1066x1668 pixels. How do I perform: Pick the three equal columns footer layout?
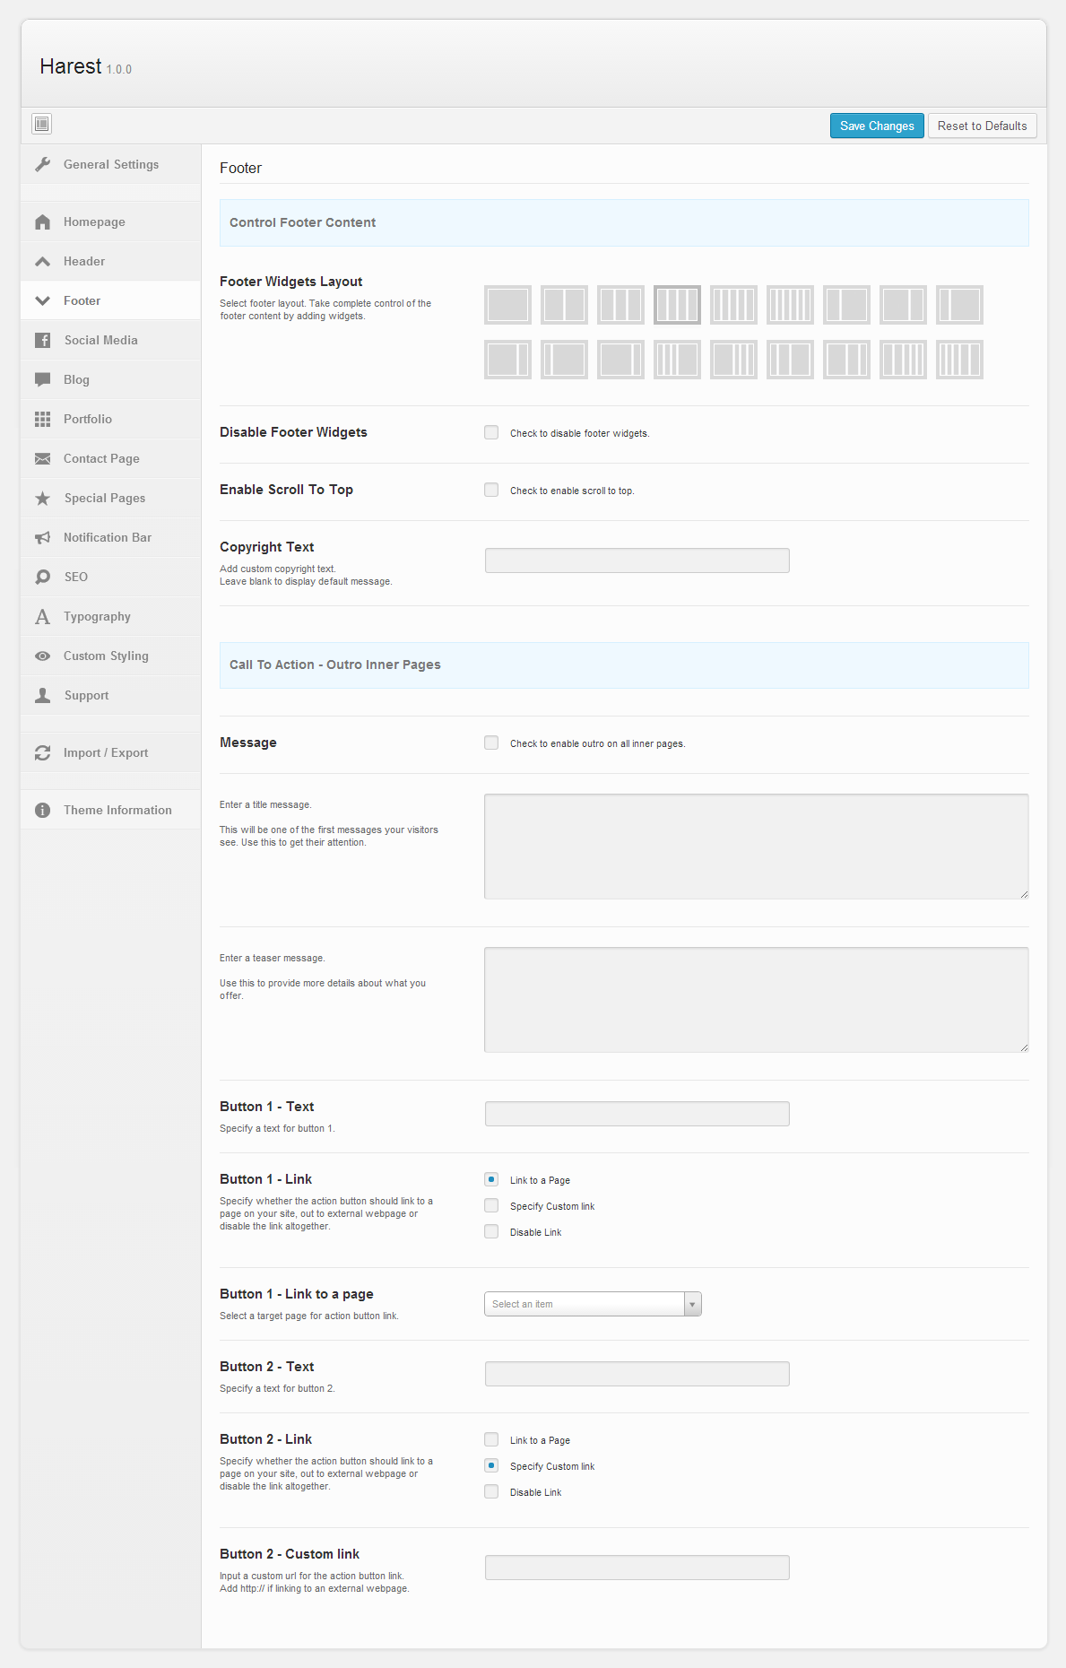click(620, 305)
